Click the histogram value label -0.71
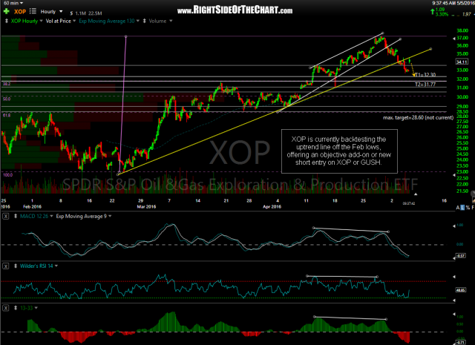Image resolution: width=475 pixels, height=345 pixels. pyautogui.click(x=460, y=342)
